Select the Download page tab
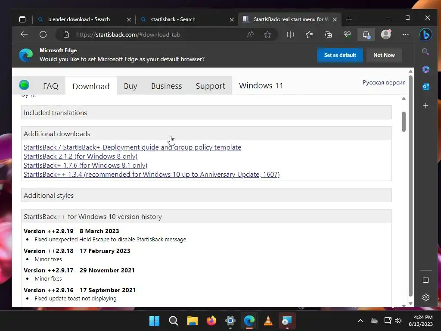Screen dimensions: 441x331 (91, 86)
